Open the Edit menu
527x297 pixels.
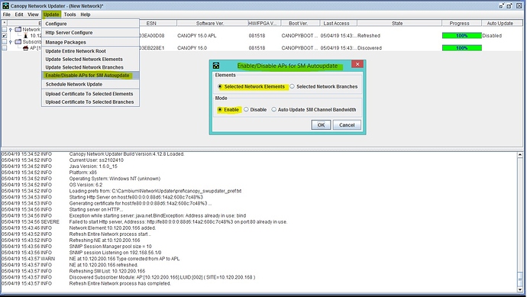19,15
